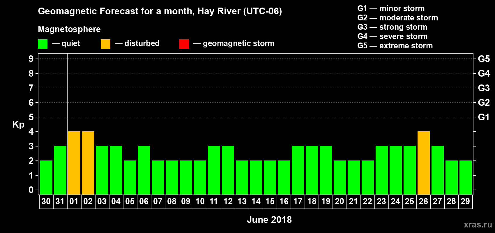This screenshot has width=495, height=233.
Task: Click the G1 label on right axis
Action: coord(484,117)
